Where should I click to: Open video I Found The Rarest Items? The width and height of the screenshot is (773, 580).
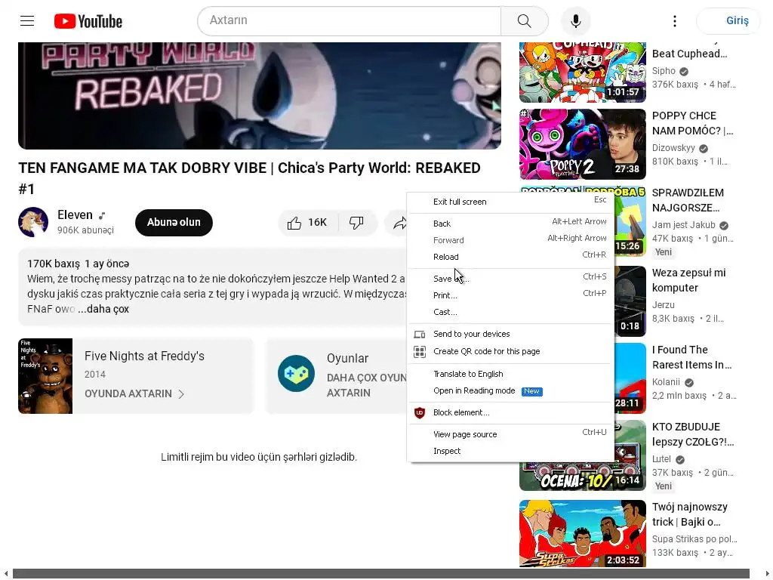click(x=691, y=357)
